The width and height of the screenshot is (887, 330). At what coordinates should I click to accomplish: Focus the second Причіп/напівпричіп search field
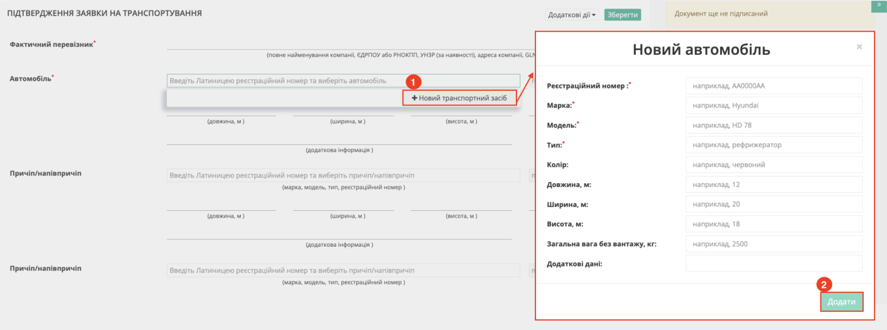point(343,270)
